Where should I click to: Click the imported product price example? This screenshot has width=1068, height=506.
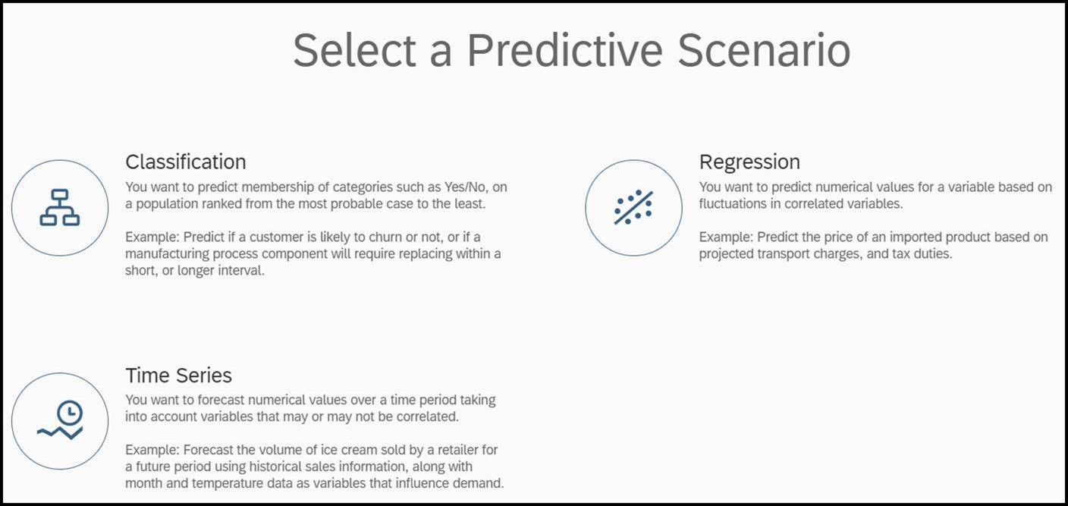pos(873,246)
